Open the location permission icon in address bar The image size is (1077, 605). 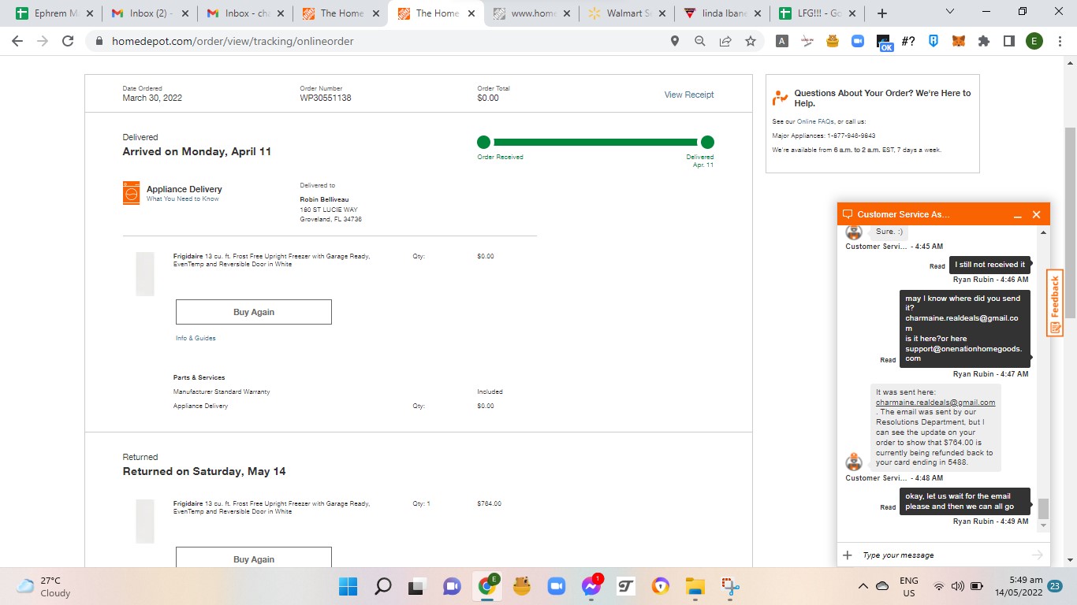pos(675,41)
